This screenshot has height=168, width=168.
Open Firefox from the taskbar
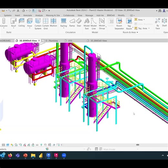coord(10,155)
